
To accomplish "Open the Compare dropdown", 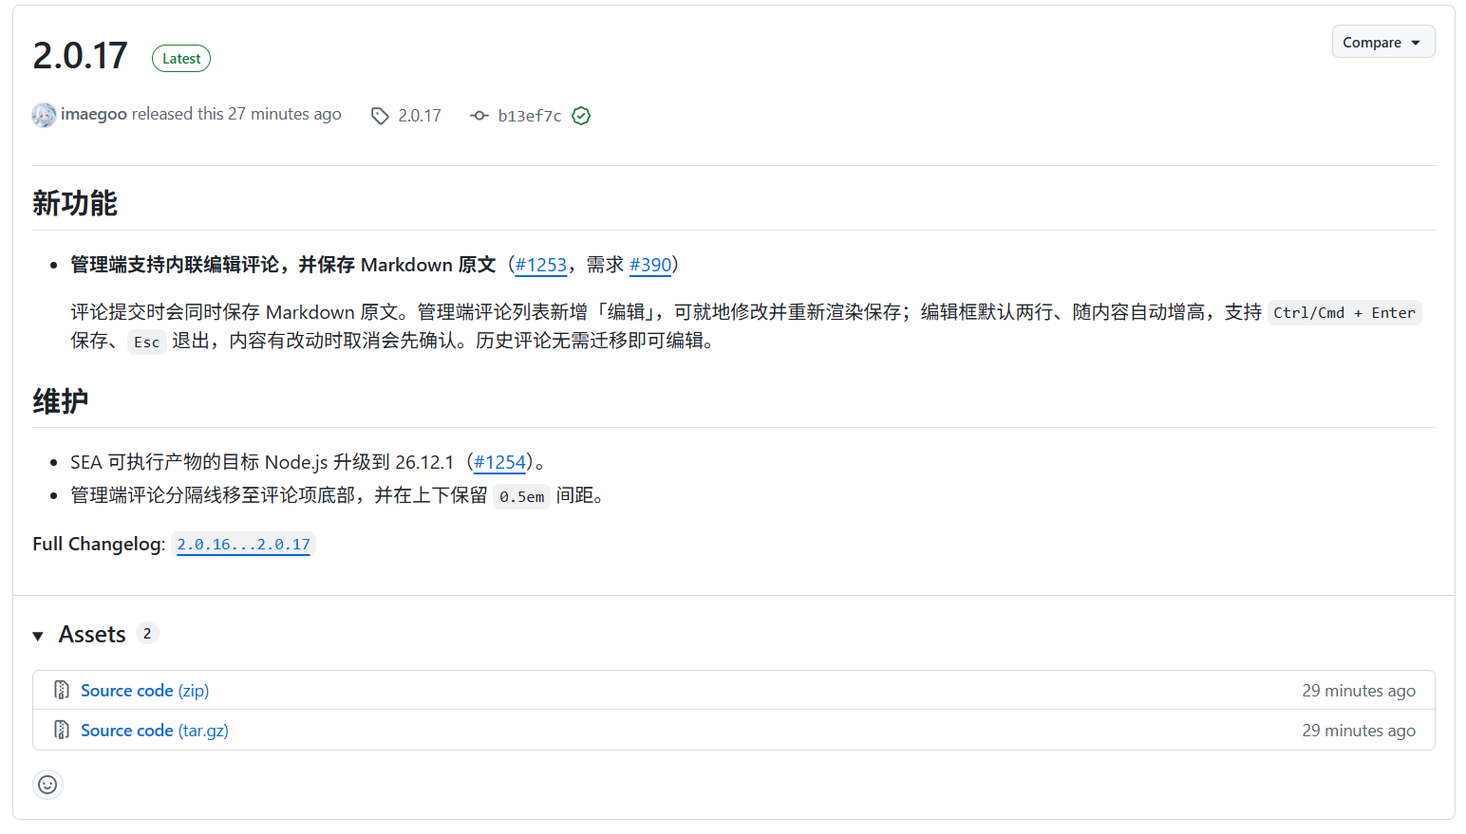I will point(1382,42).
